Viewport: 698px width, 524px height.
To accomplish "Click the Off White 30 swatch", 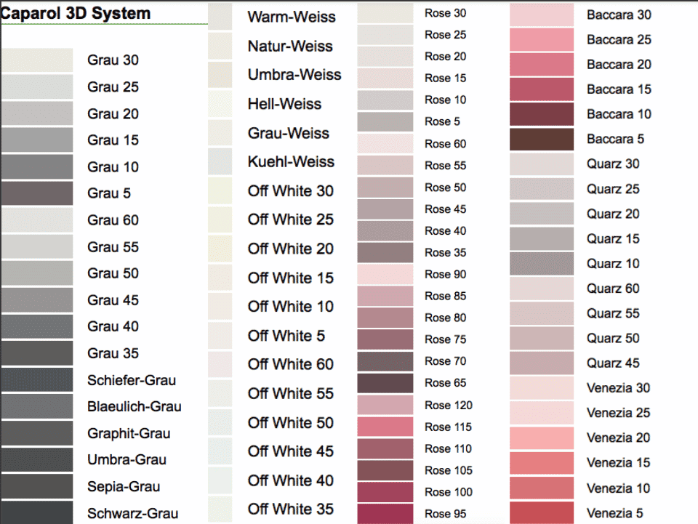I will 220,191.
